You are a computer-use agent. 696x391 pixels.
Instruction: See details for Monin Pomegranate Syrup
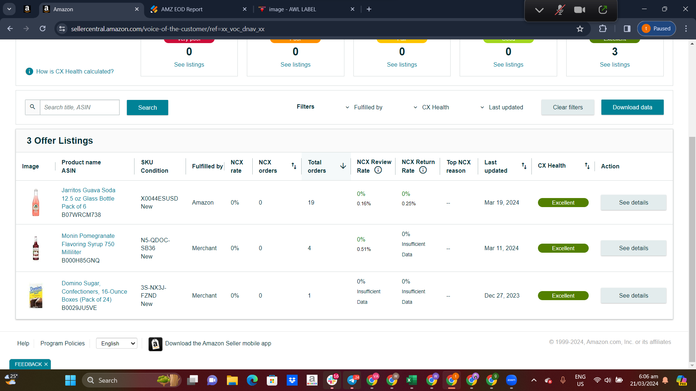click(x=633, y=248)
